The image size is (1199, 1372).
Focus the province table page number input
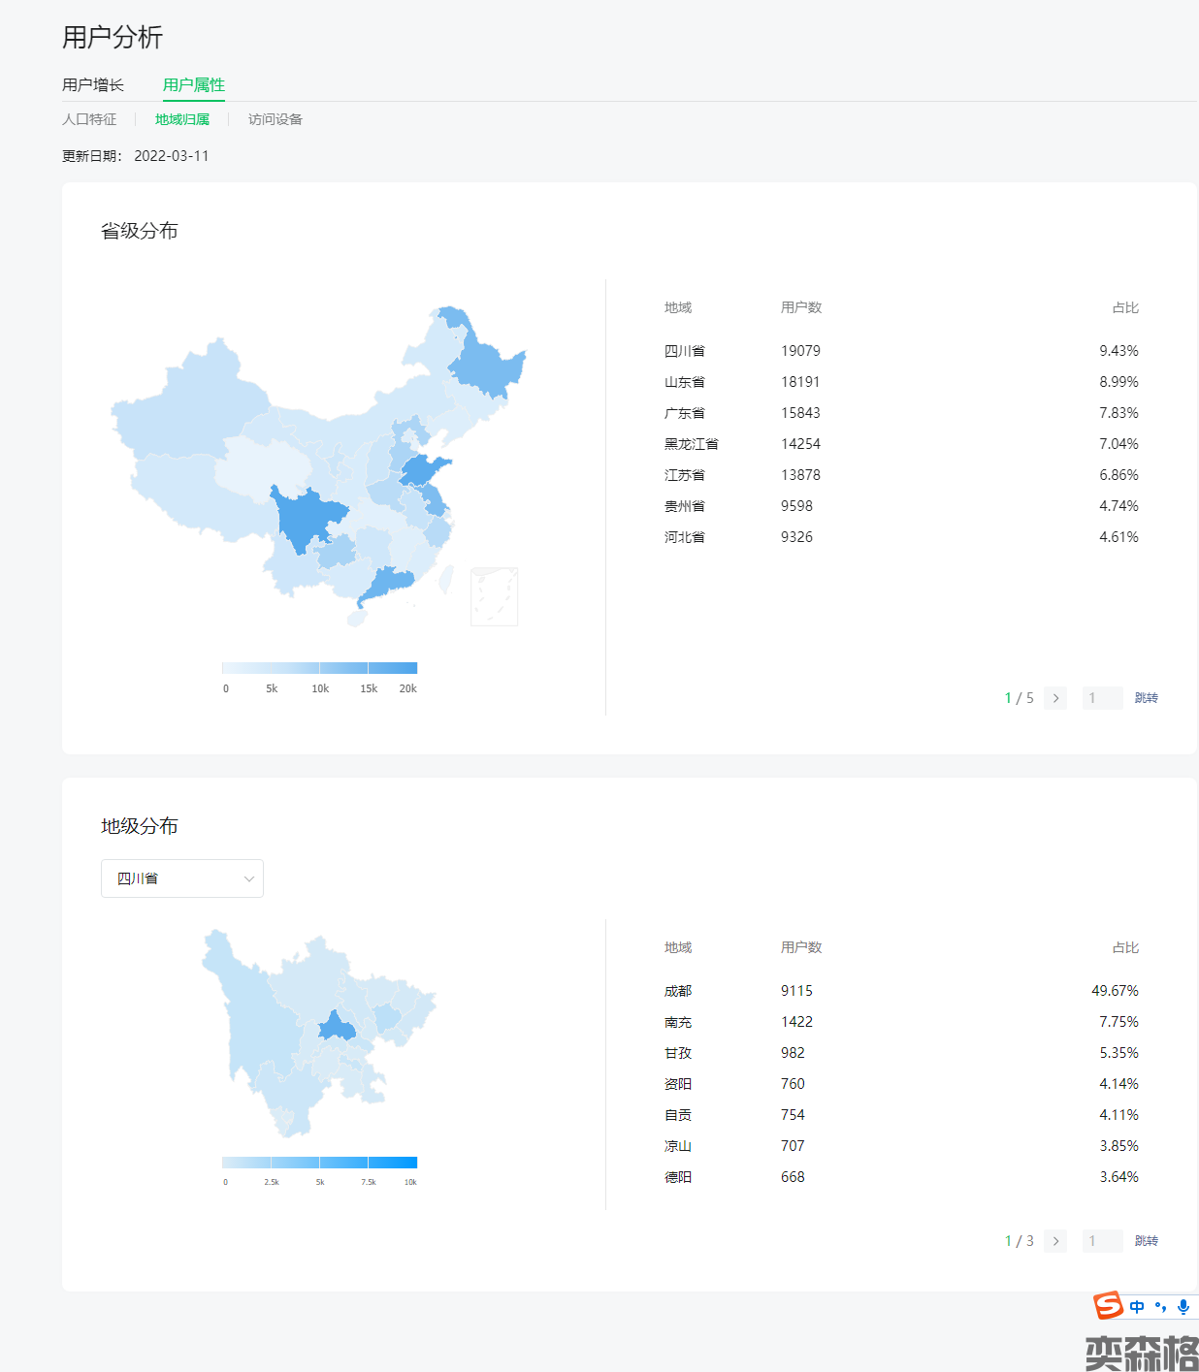(1102, 698)
